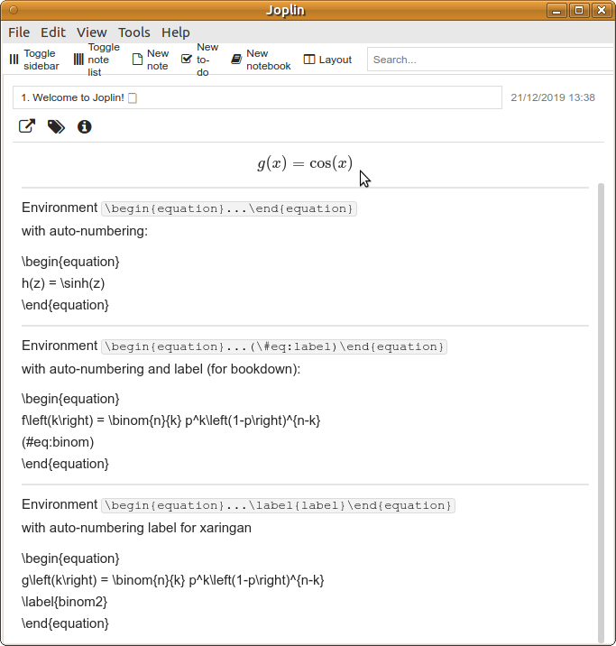The width and height of the screenshot is (616, 646).
Task: Open the File menu
Action: click(19, 32)
